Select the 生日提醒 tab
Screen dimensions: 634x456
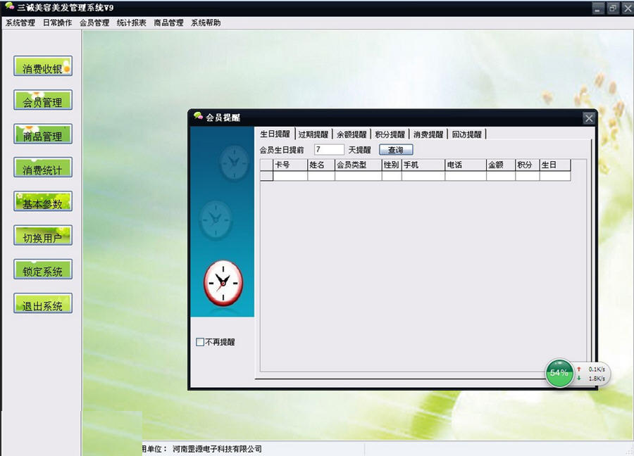(x=275, y=134)
